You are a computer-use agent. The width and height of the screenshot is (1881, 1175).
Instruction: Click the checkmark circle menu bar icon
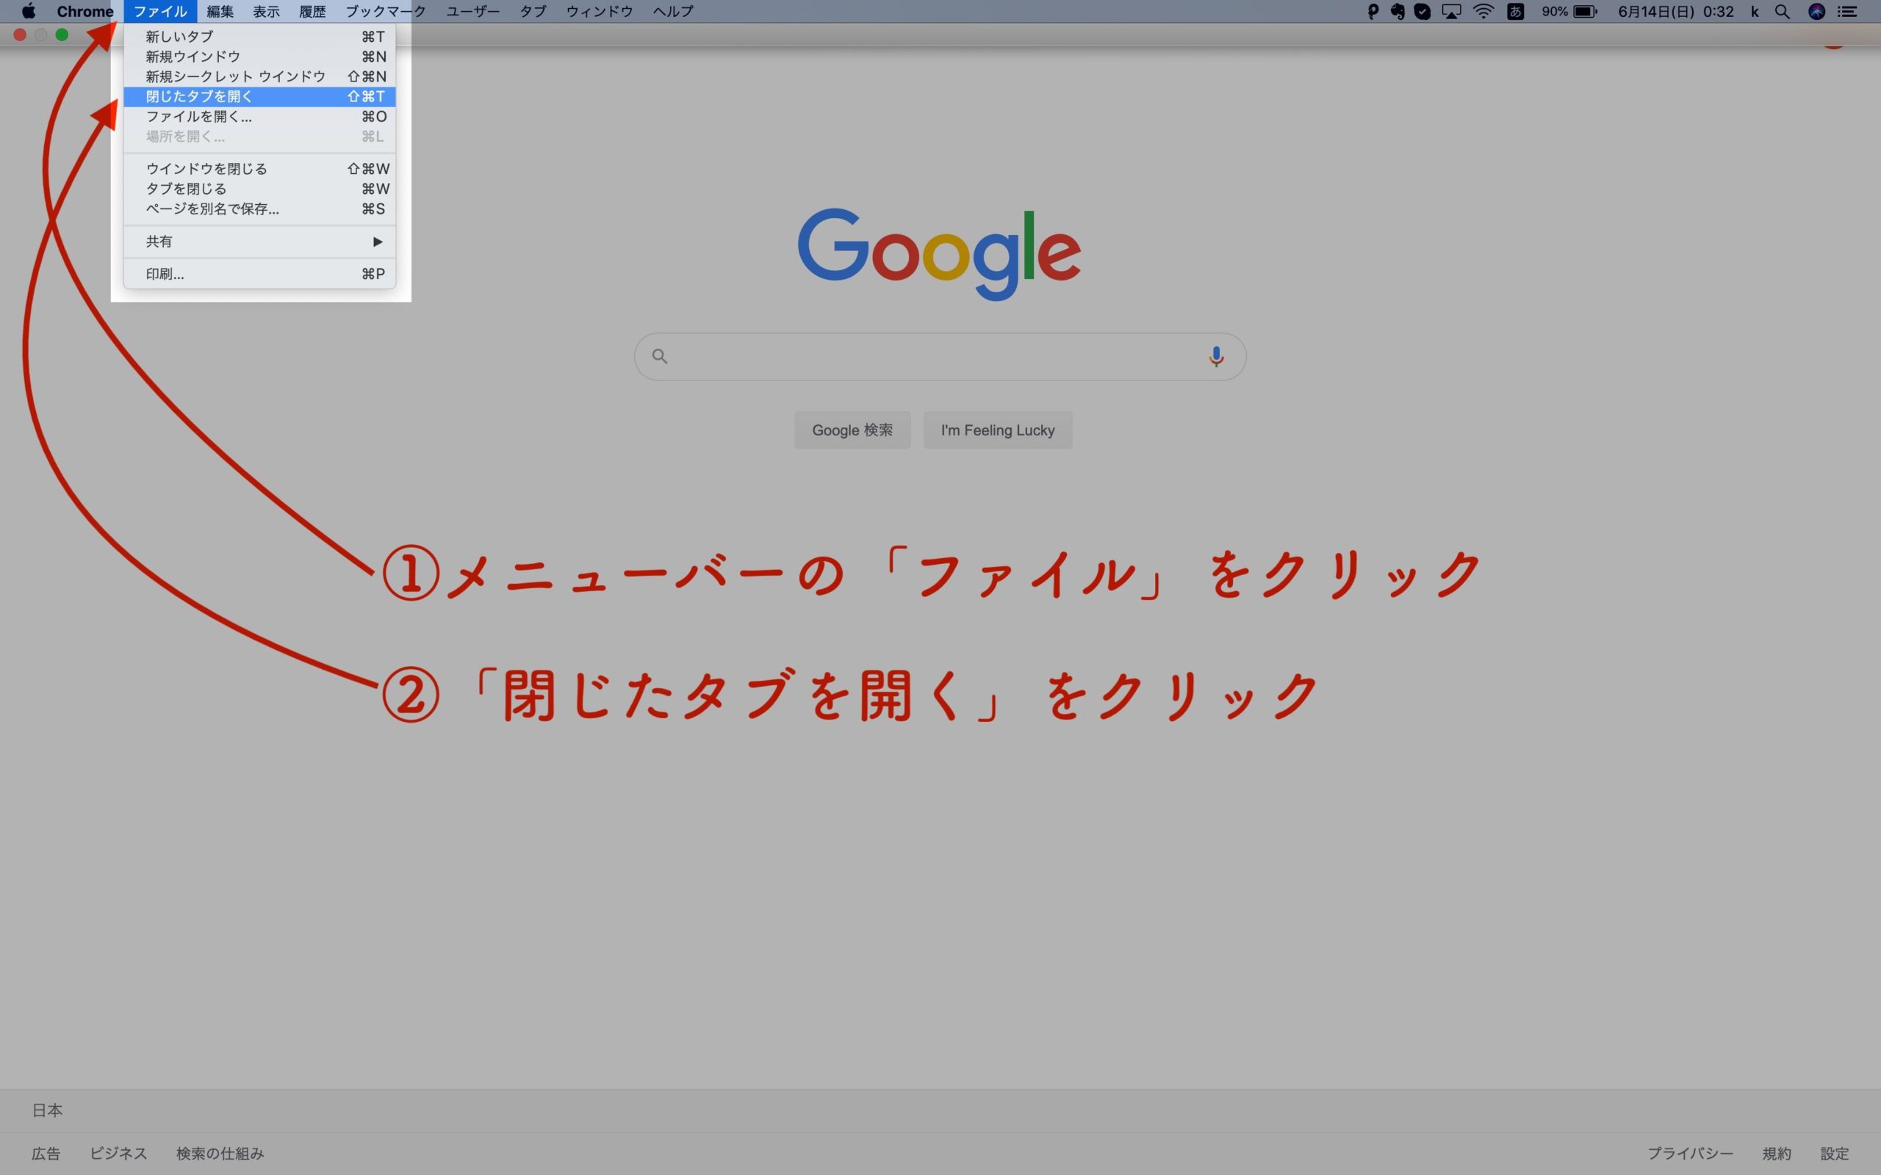click(1423, 11)
